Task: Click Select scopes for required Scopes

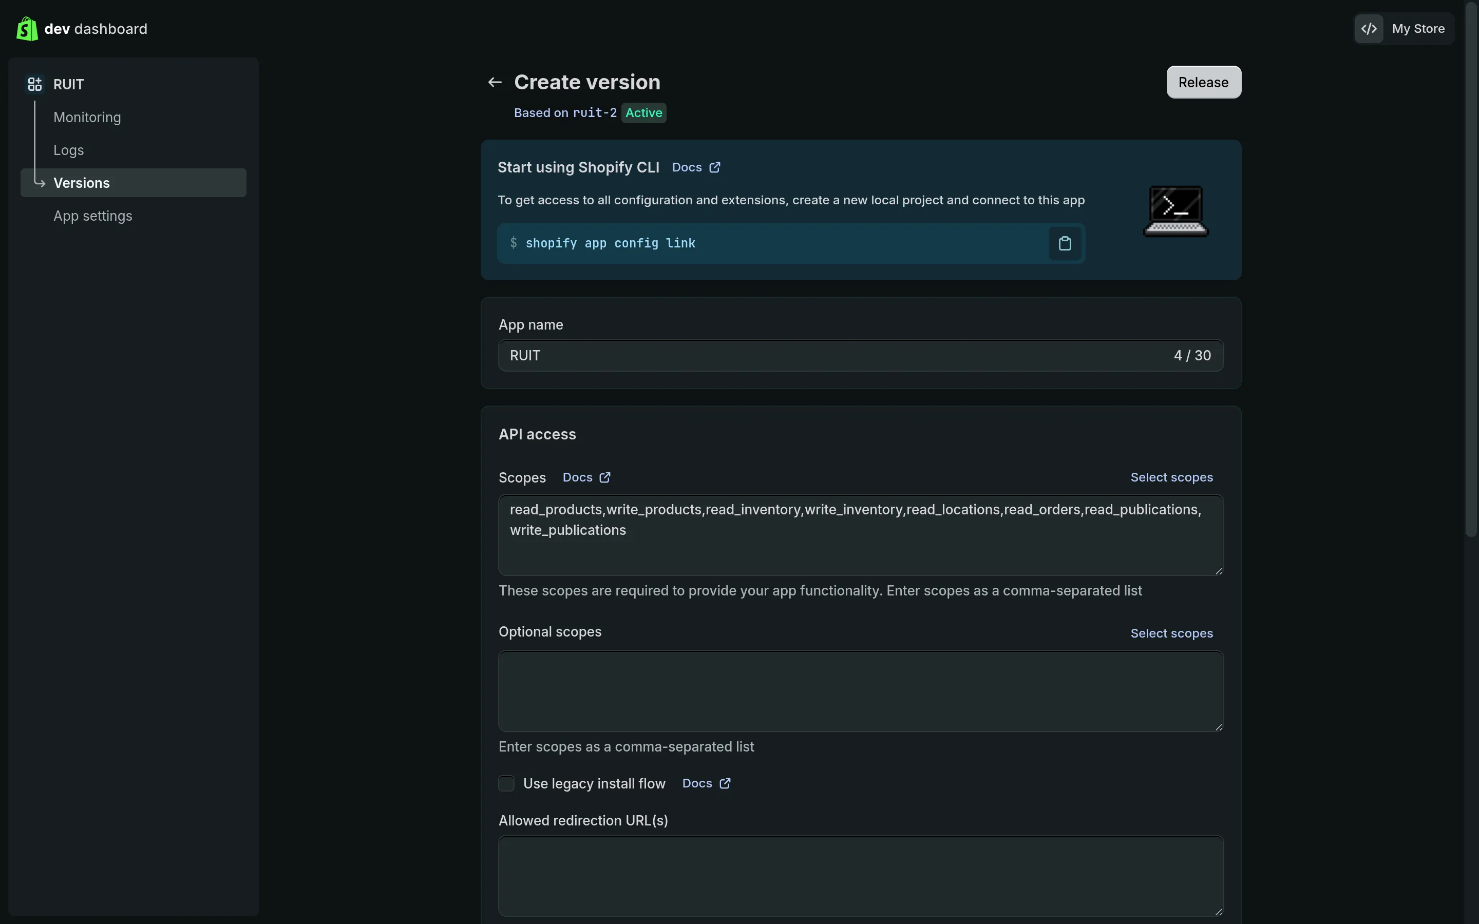Action: coord(1171,477)
